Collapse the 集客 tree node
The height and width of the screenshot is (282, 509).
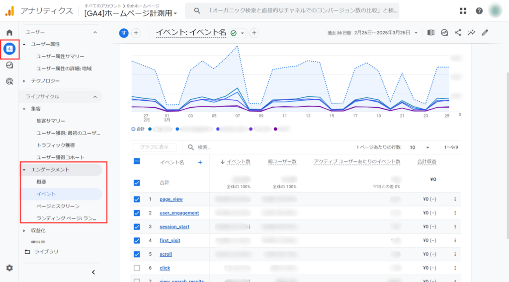24,109
